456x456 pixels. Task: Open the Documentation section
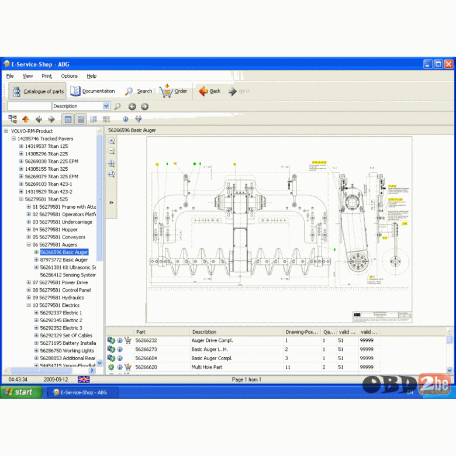click(x=93, y=91)
